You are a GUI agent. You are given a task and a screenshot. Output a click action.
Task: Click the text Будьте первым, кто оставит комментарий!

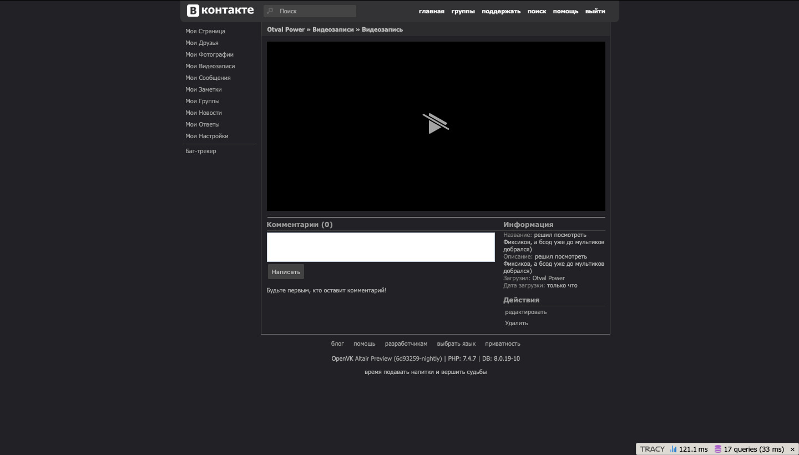326,290
